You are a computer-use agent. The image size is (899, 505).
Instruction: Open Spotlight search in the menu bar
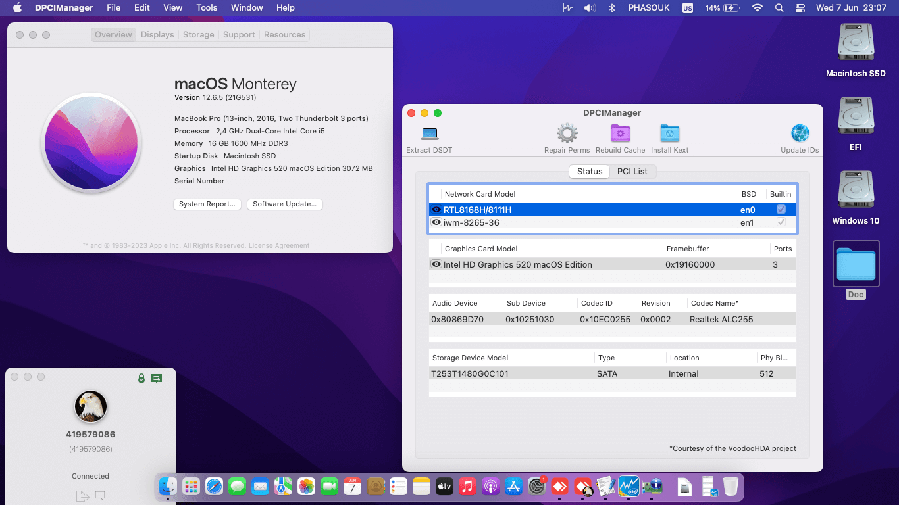pos(779,7)
